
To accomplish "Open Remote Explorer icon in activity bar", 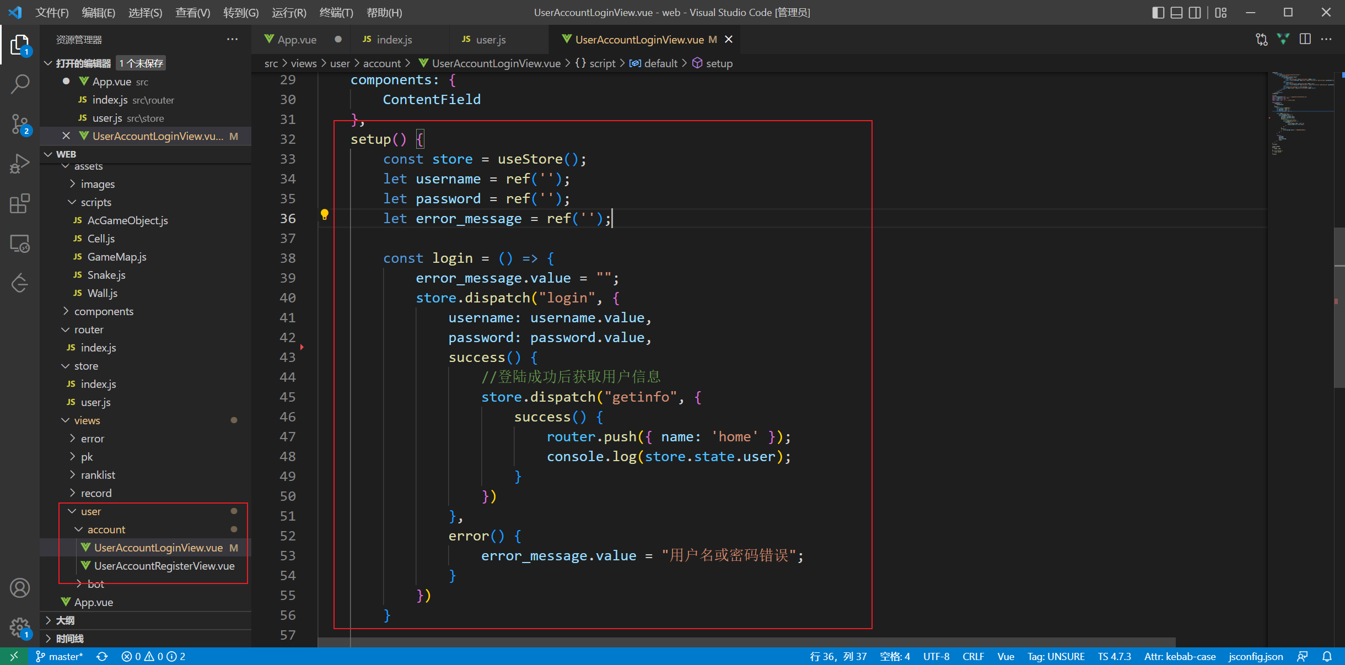I will [20, 244].
